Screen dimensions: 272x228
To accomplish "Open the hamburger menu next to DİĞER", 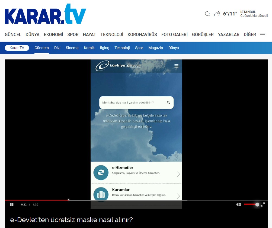I will (x=263, y=35).
